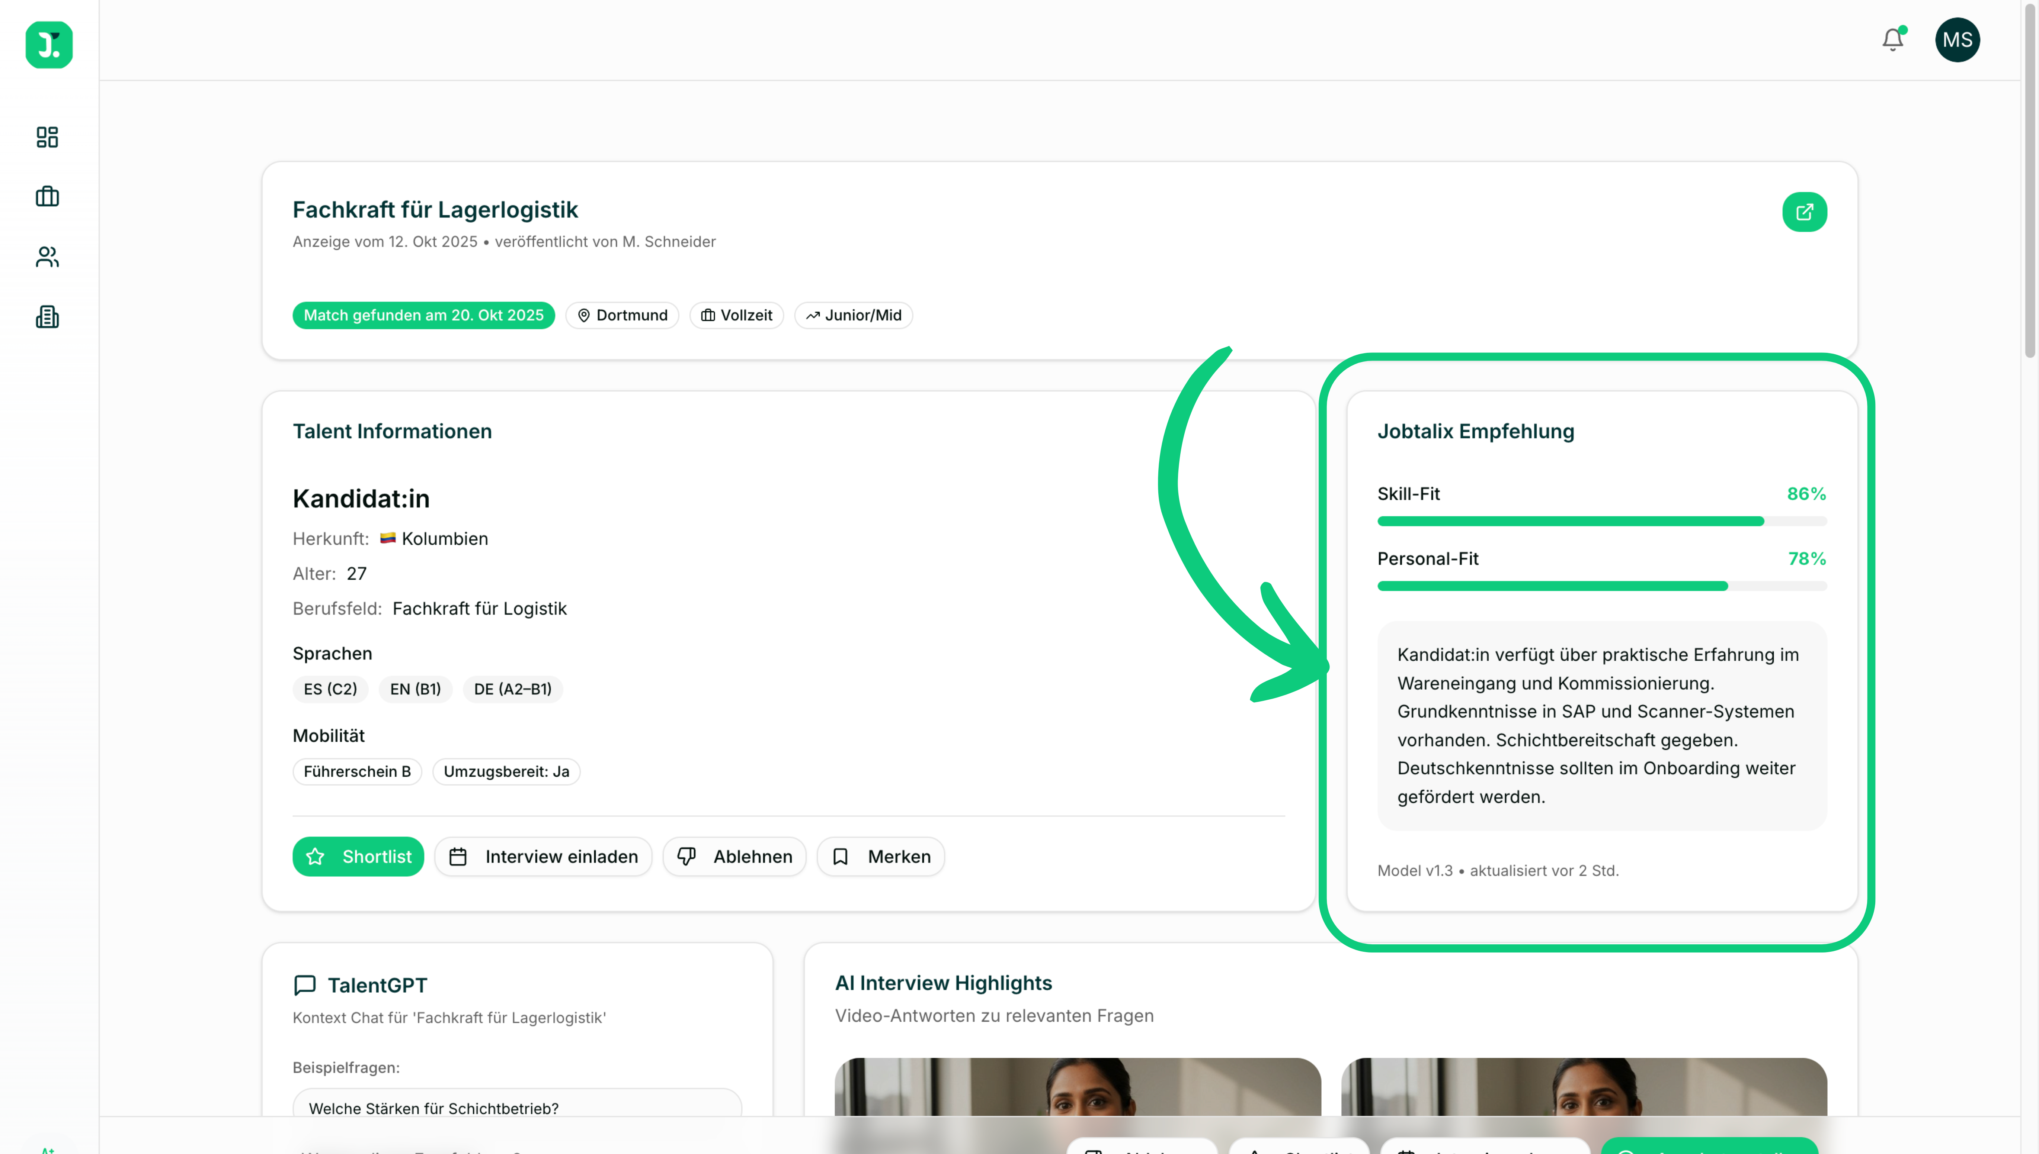2039x1154 pixels.
Task: Click the Junior/Mid level tag
Action: [x=853, y=315]
